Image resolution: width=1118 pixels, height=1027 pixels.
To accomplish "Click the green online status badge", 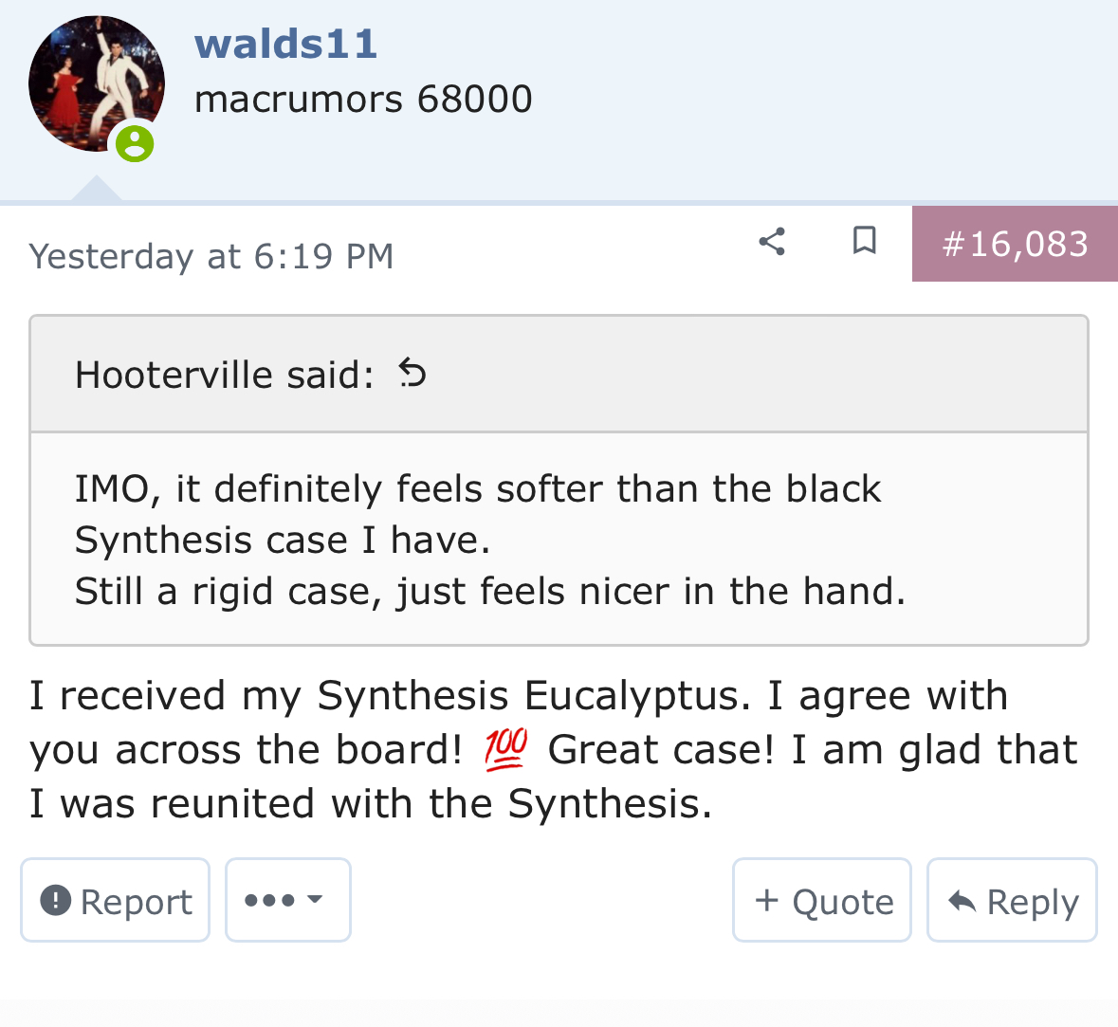I will coord(135,143).
